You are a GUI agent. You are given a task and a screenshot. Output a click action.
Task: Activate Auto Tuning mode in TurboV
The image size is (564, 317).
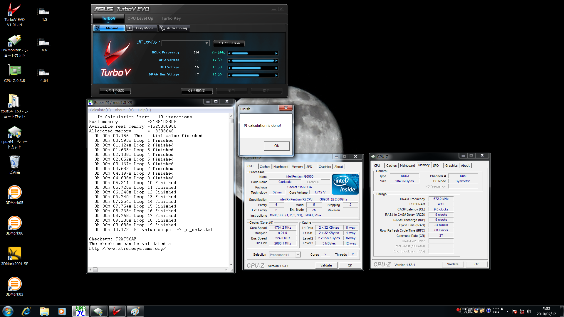tap(174, 28)
